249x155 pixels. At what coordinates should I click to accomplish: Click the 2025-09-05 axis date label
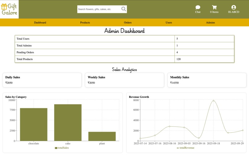184,143
